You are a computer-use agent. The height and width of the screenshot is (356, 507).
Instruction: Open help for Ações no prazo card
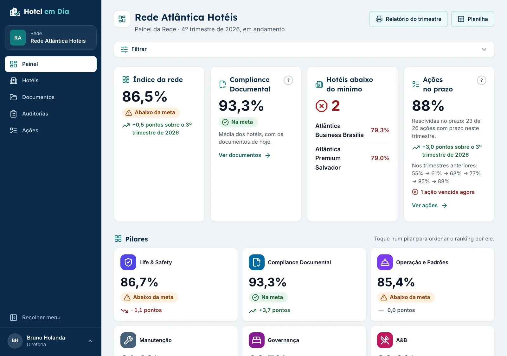[482, 80]
